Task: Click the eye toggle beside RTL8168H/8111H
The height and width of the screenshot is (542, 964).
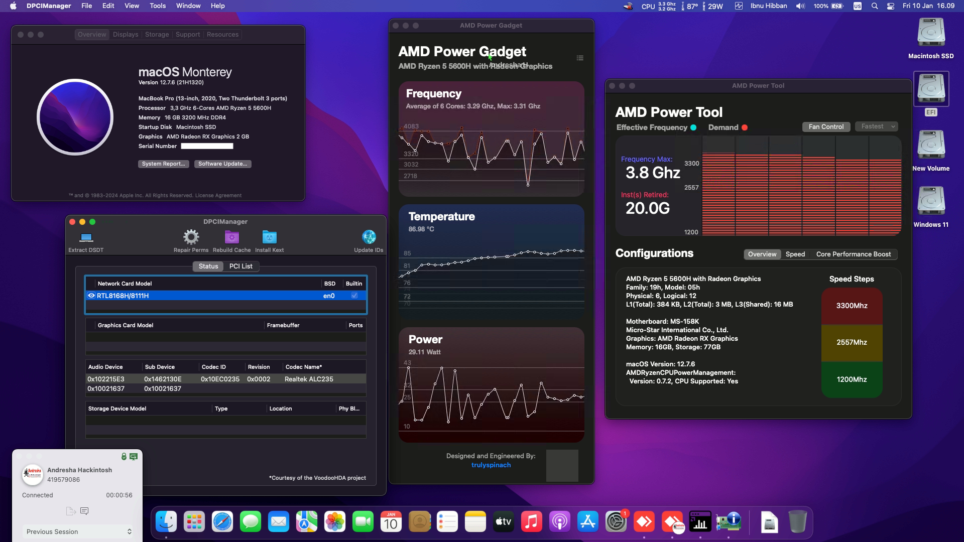Action: (91, 296)
